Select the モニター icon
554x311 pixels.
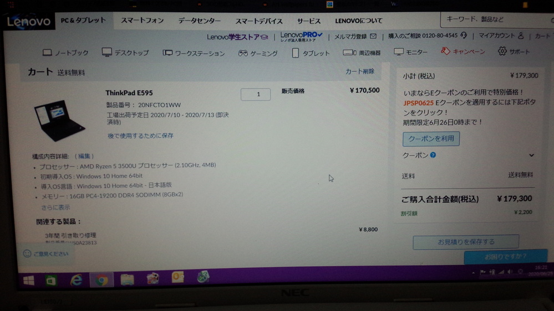tap(399, 52)
